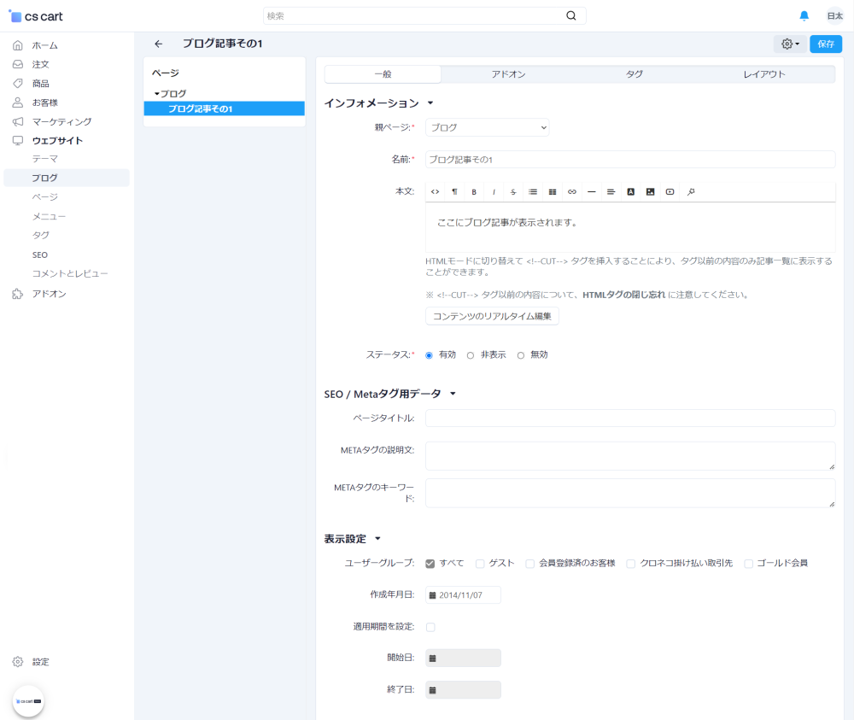Open ホーム in the sidebar
The height and width of the screenshot is (720, 854).
pos(44,45)
